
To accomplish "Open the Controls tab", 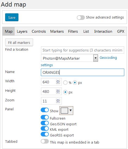I will pos(39,31).
